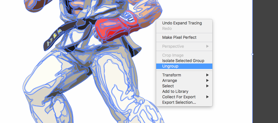Expand the Arrange submenu arrow
278x123 pixels.
tap(207, 80)
